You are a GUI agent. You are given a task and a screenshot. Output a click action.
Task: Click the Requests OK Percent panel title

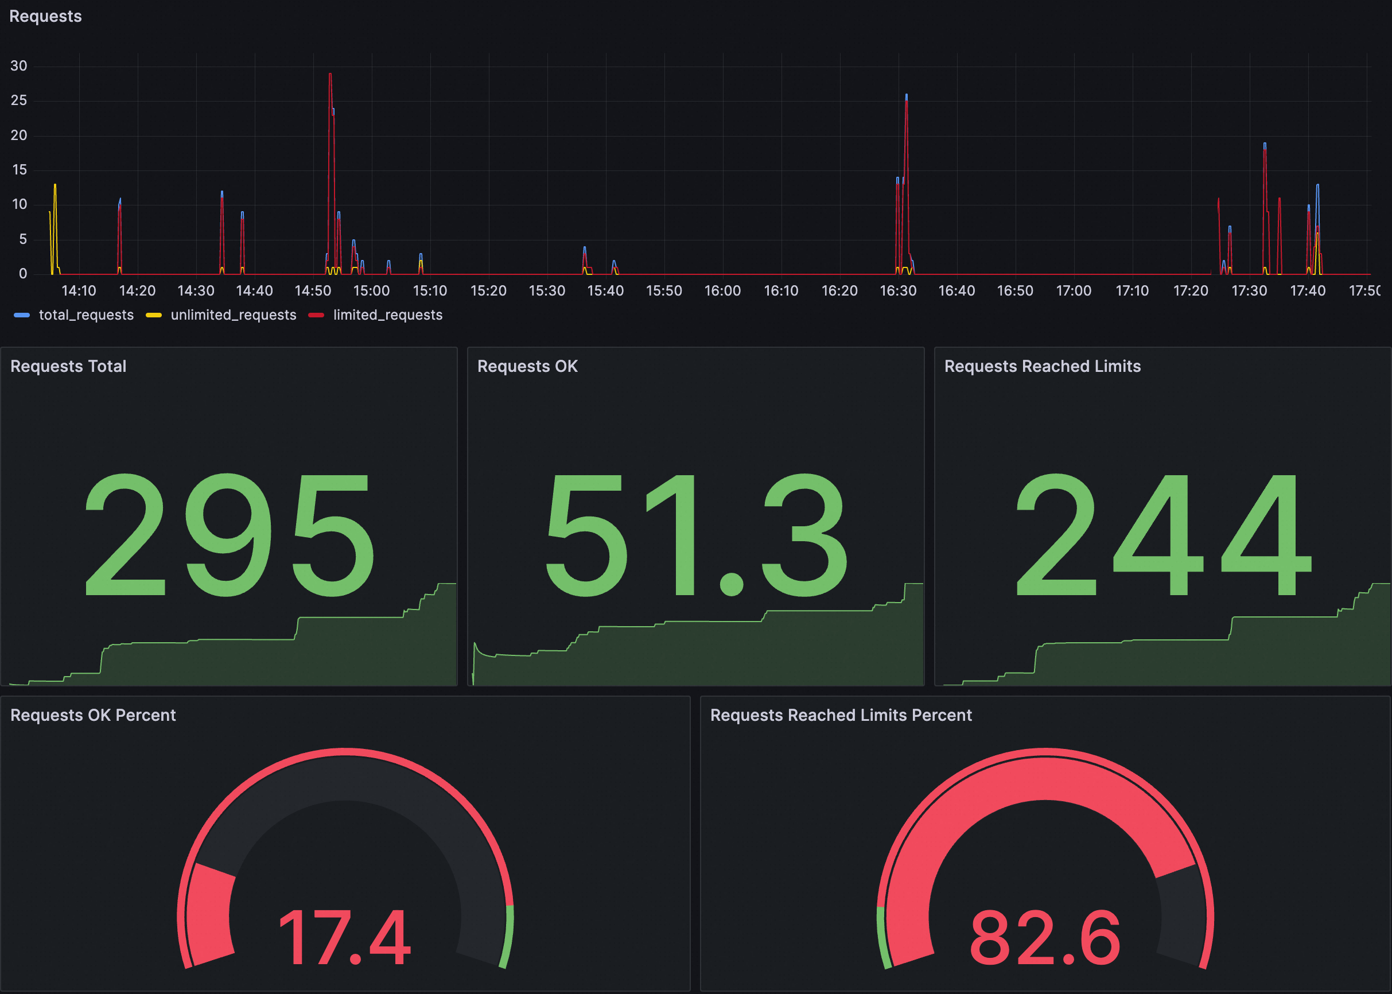[93, 716]
